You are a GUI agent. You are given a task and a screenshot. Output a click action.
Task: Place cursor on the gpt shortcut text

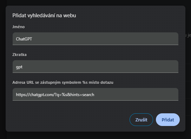coord(19,67)
